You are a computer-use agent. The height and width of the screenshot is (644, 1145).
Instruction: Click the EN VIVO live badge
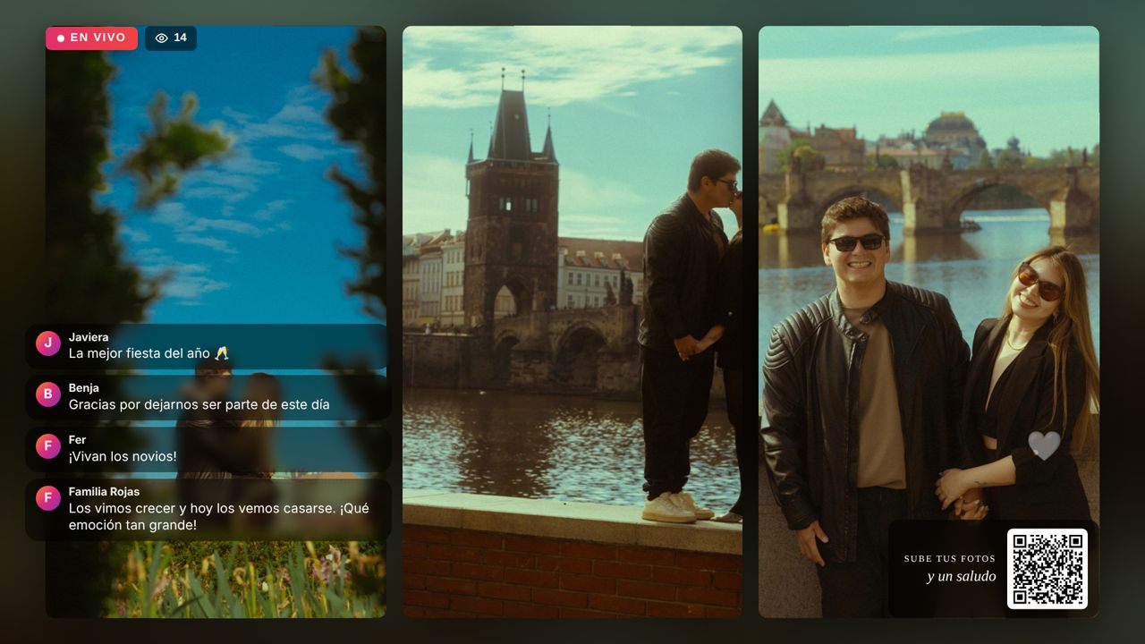coord(91,38)
